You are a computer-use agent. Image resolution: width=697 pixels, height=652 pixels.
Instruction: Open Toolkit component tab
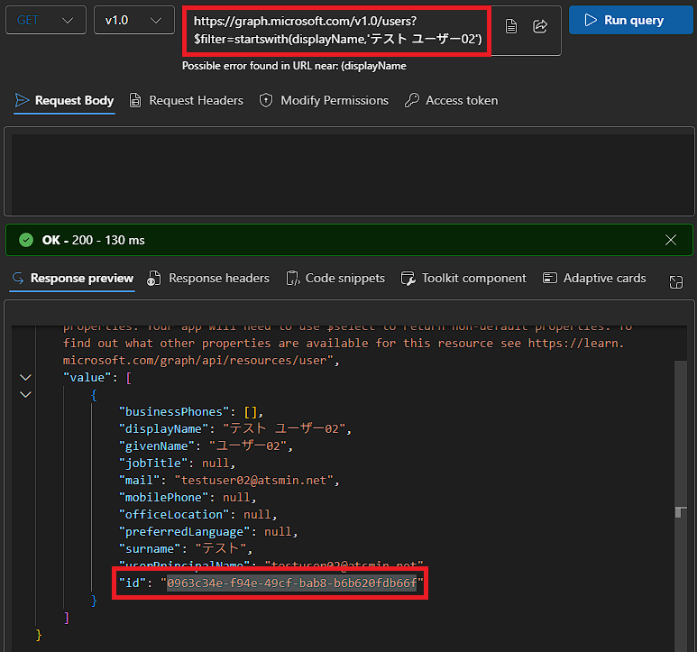point(463,279)
